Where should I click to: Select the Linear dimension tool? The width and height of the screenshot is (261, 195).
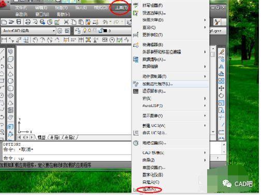4,40
